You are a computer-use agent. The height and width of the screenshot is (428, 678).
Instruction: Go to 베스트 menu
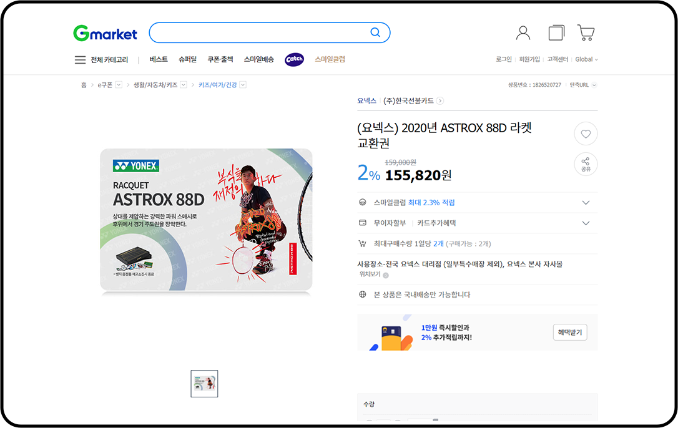coord(159,59)
